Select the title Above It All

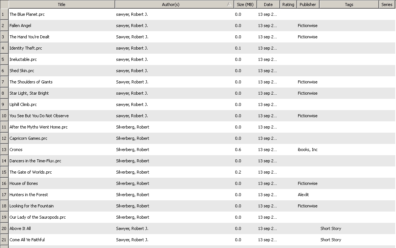20,228
